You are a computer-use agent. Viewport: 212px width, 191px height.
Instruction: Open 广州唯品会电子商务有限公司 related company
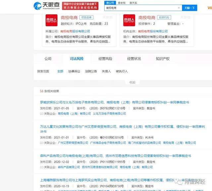(108, 143)
